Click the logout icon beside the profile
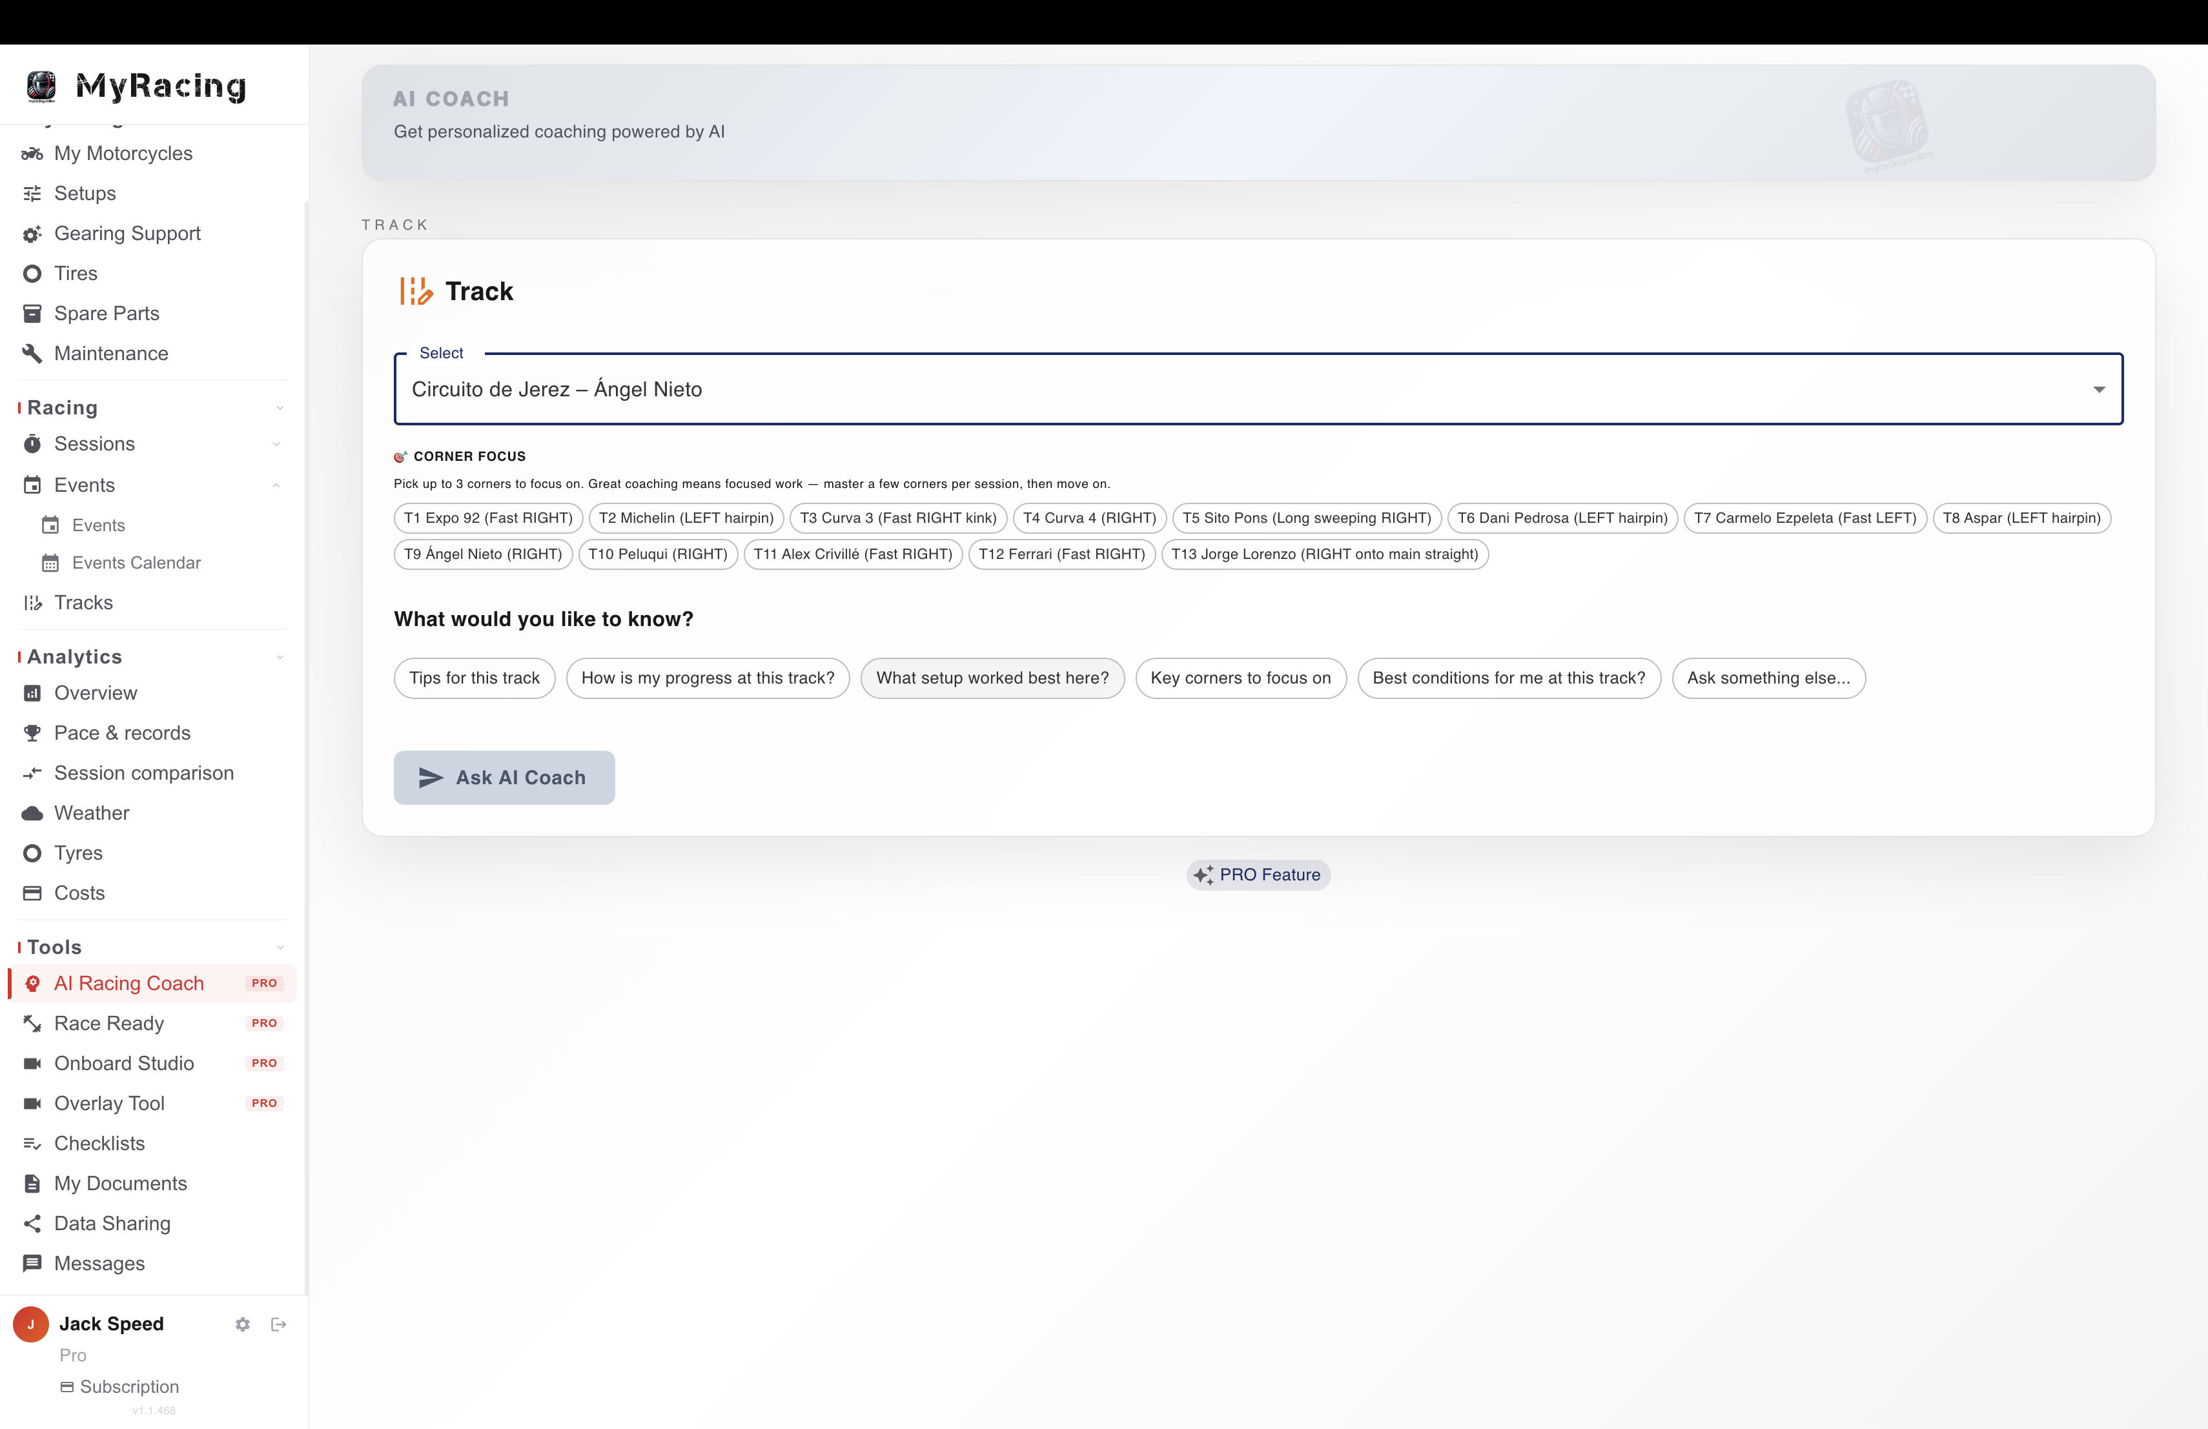Image resolution: width=2208 pixels, height=1429 pixels. (278, 1324)
